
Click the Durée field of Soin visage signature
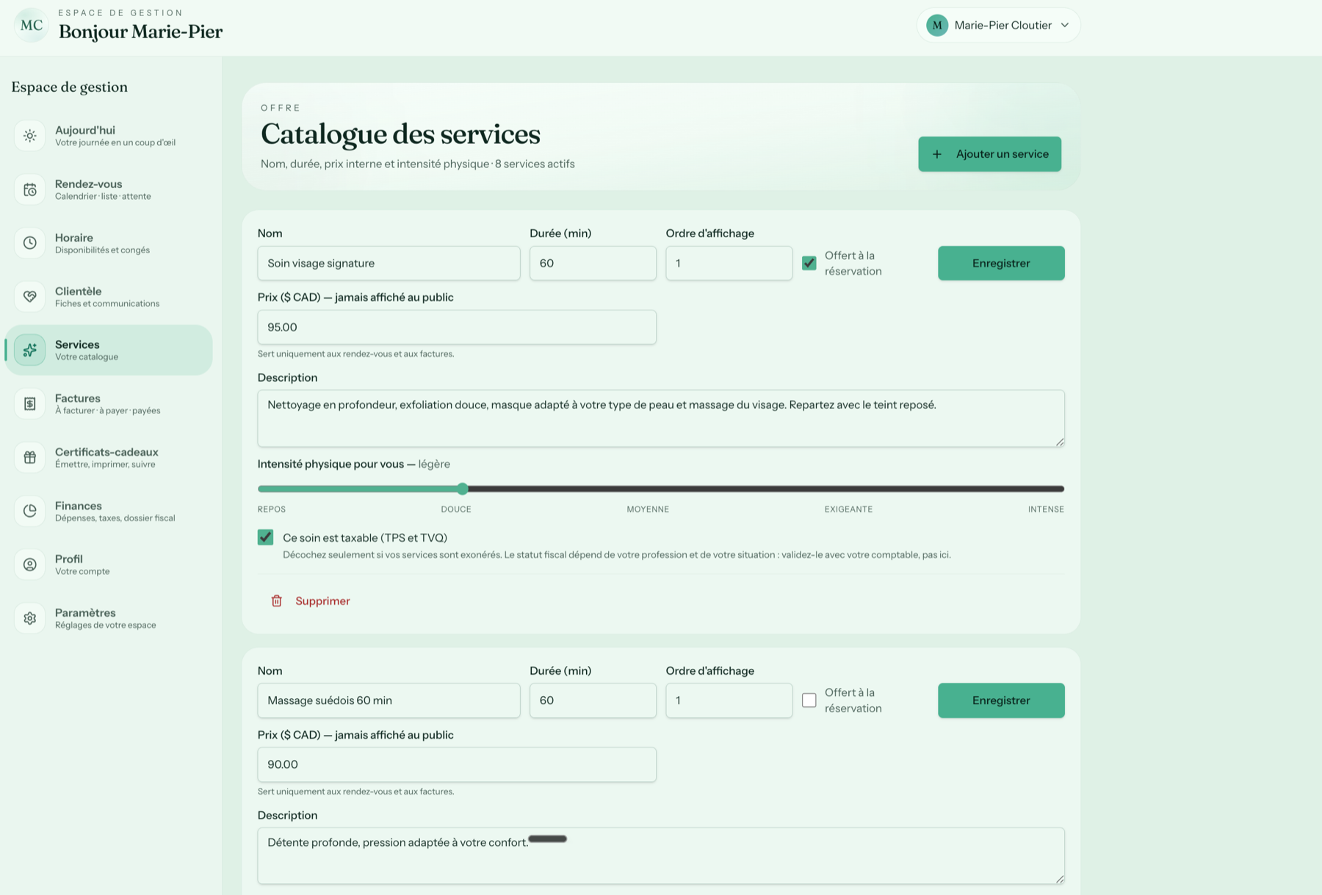pyautogui.click(x=593, y=263)
